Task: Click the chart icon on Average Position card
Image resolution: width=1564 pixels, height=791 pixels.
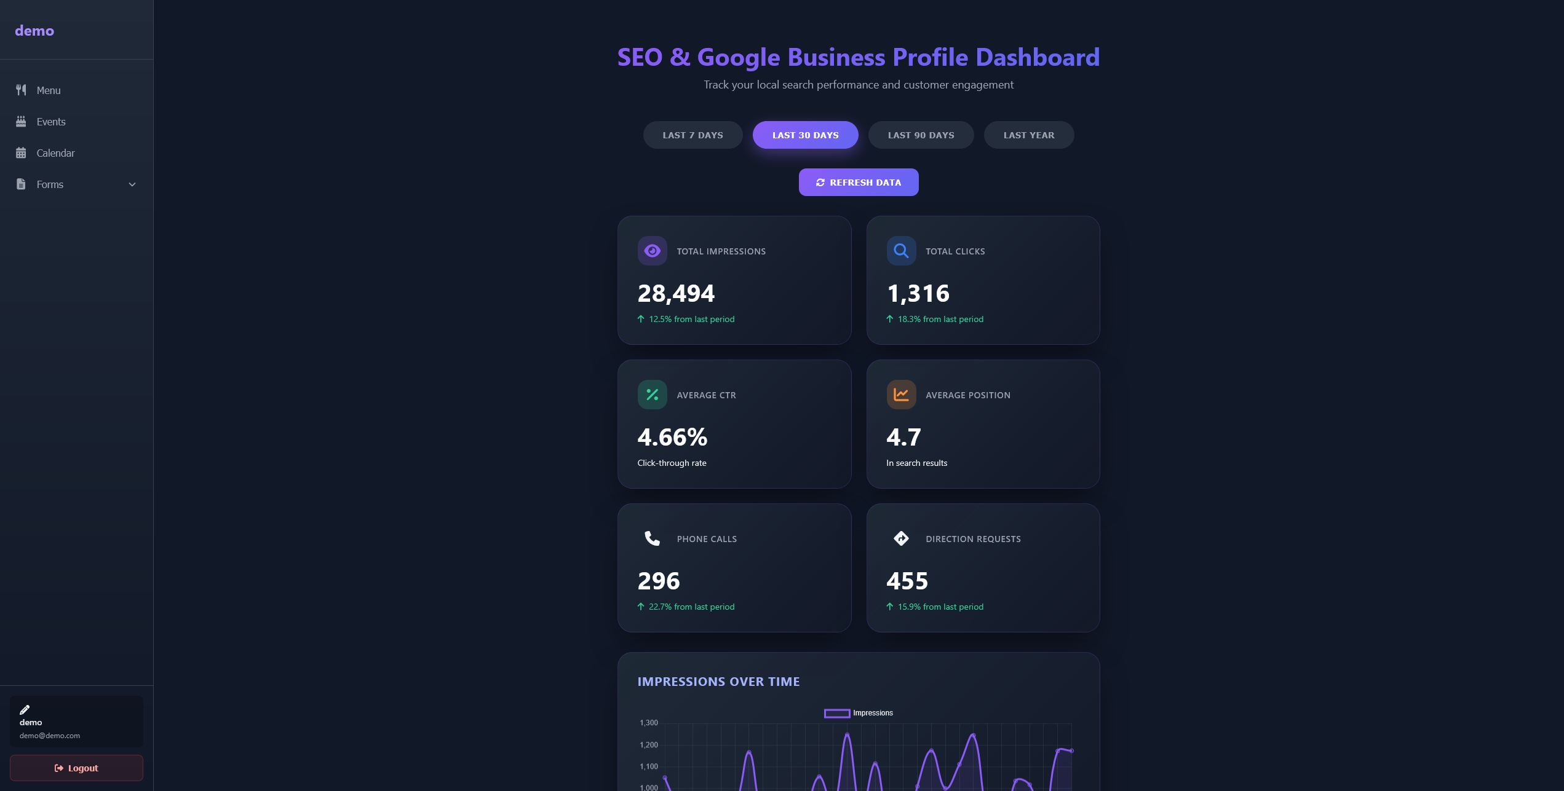Action: click(901, 394)
